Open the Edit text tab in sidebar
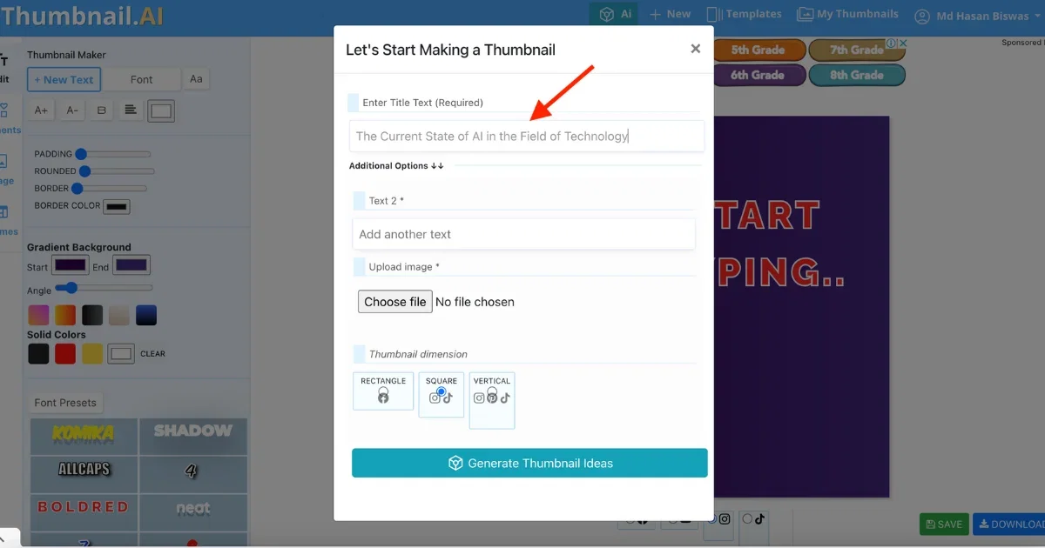Image resolution: width=1045 pixels, height=548 pixels. (x=4, y=68)
